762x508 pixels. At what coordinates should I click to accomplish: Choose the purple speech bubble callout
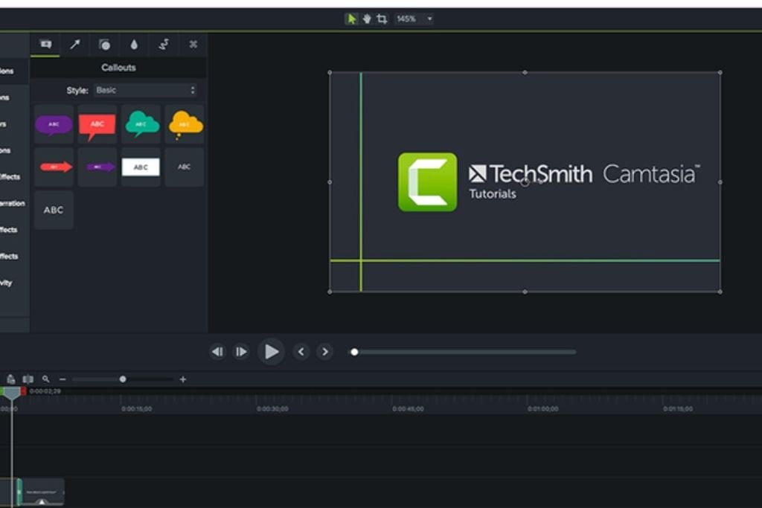coord(54,124)
